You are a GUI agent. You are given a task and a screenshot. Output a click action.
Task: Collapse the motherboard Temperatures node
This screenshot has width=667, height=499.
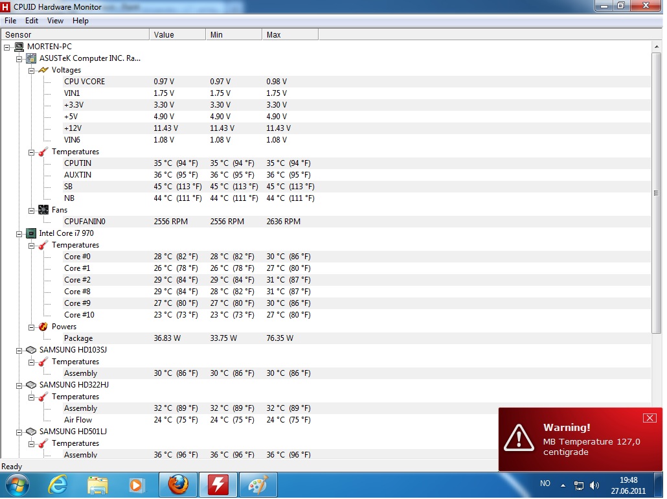31,152
